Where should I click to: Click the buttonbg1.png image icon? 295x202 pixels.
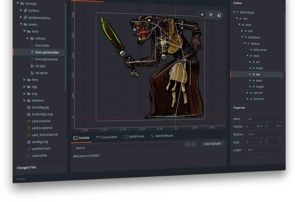coord(29,114)
